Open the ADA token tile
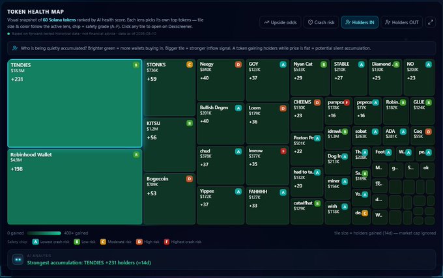 [x=396, y=136]
